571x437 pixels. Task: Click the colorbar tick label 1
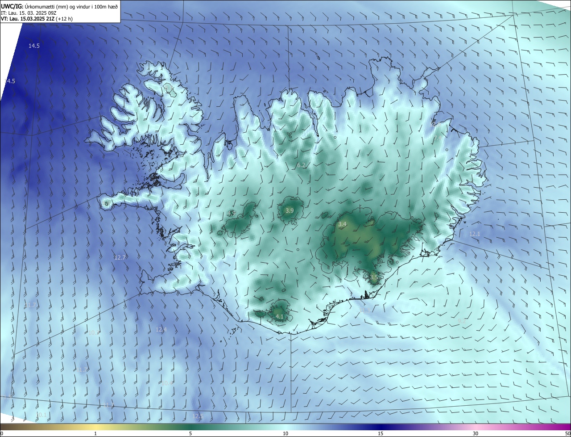click(x=95, y=433)
